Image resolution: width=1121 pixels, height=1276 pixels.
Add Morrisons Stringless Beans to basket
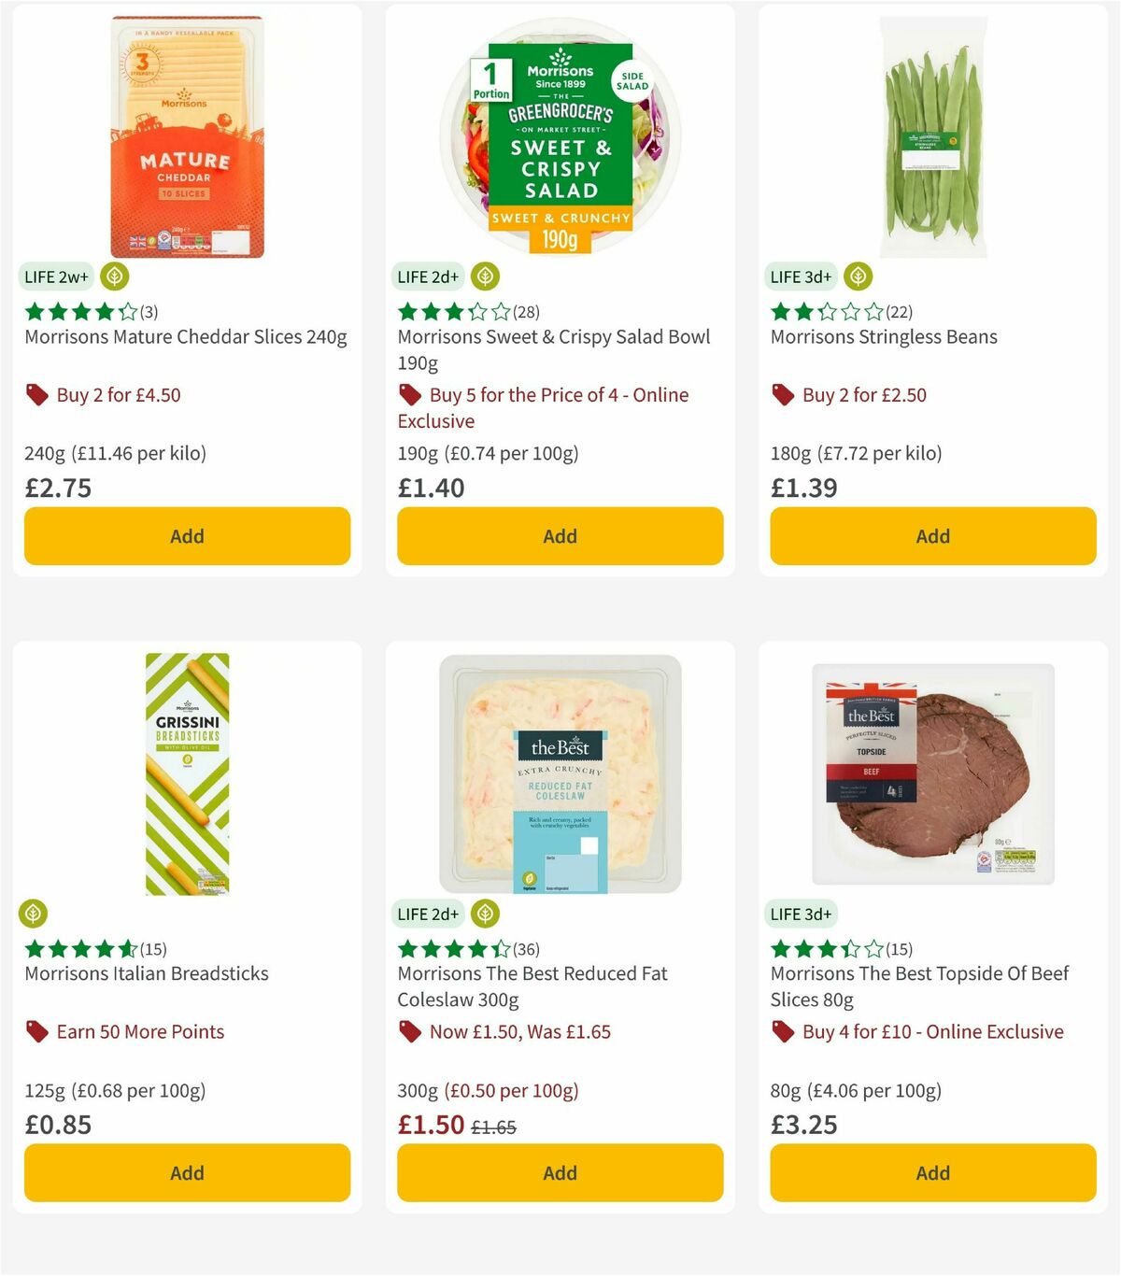point(932,536)
